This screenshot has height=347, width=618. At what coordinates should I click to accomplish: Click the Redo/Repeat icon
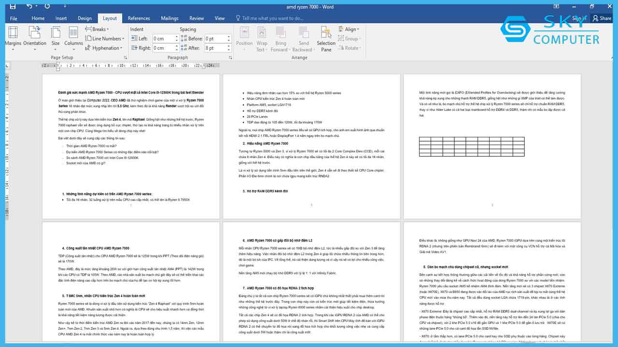coord(47,6)
